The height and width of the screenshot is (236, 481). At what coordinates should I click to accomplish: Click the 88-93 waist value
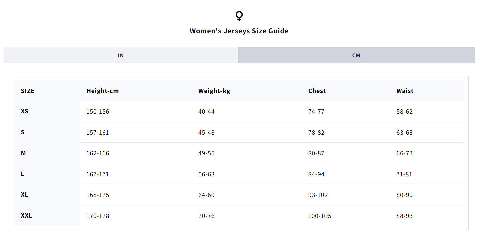[x=405, y=216]
